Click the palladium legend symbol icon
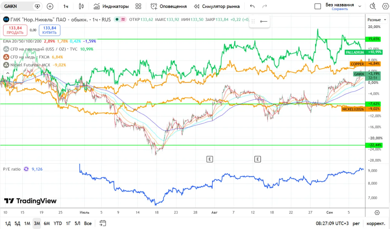Viewport: 390px width, 229px height. 6,49
